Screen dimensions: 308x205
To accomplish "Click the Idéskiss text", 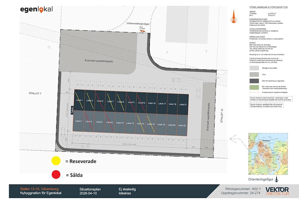I will 125,193.
